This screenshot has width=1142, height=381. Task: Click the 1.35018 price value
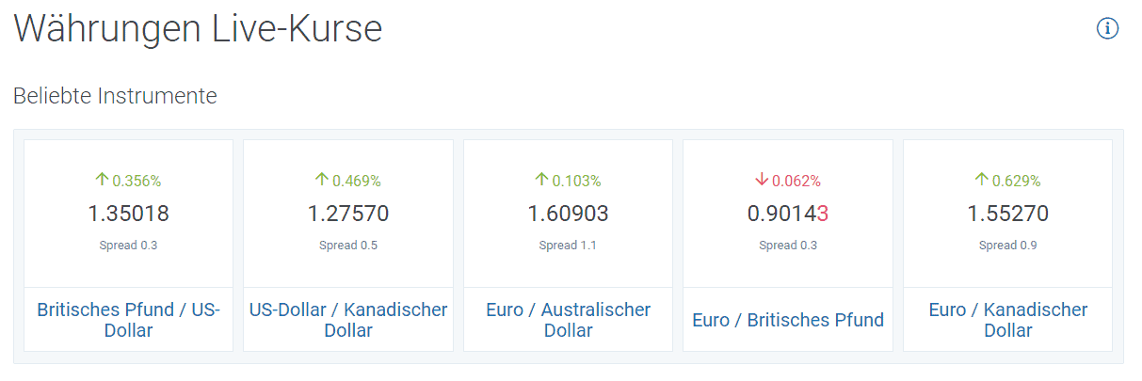tap(128, 214)
